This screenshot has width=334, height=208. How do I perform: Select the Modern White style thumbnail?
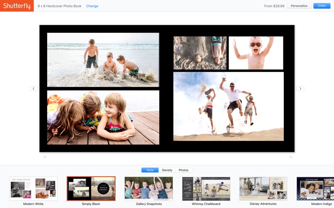point(33,188)
